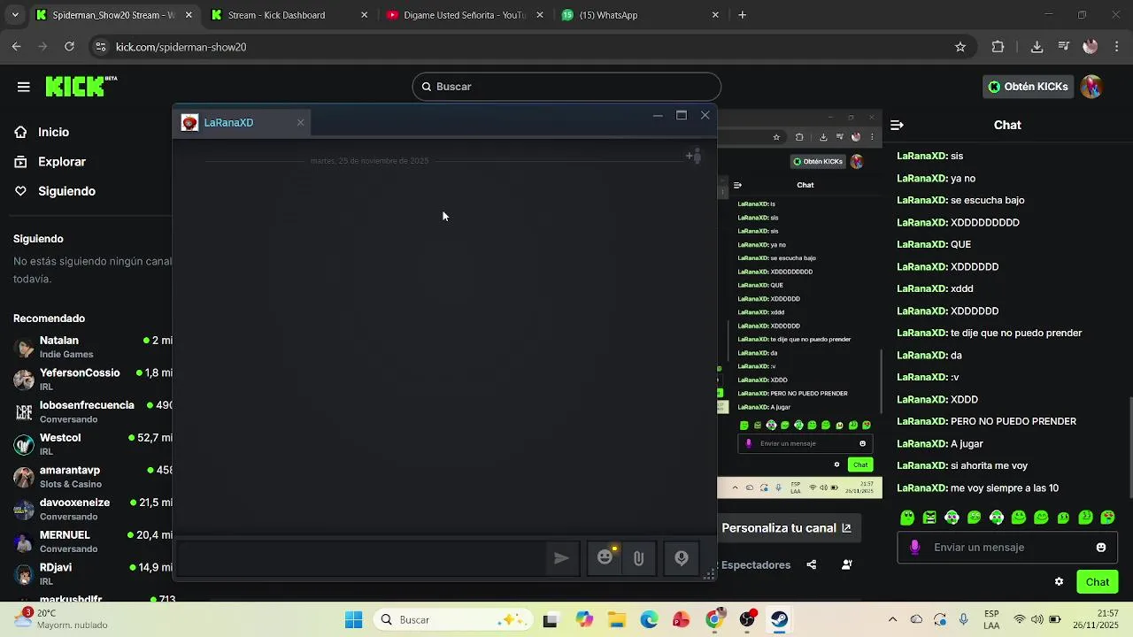Open YefersonCossio recommended channel
The width and height of the screenshot is (1133, 637).
(x=92, y=380)
